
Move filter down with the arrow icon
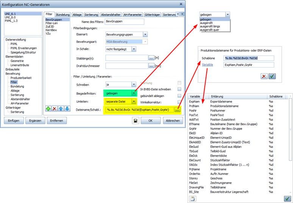(x=67, y=109)
